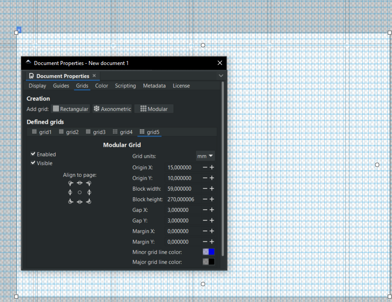The image size is (392, 302).
Task: Edit the Origin X field
Action: [x=183, y=168]
